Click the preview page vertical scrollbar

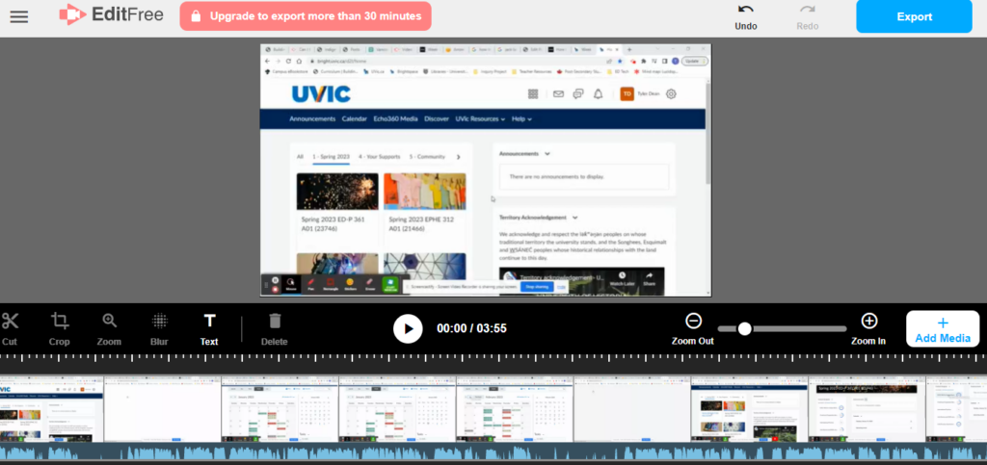(x=708, y=132)
